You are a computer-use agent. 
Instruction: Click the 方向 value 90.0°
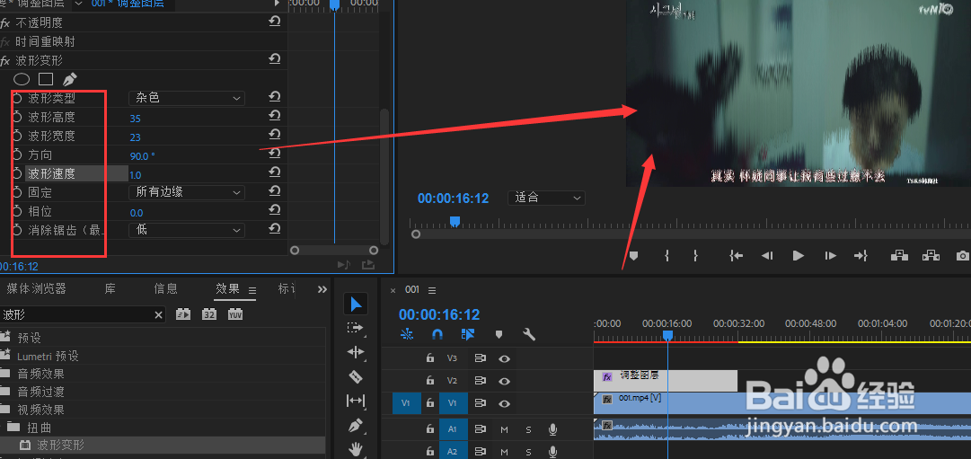[x=143, y=156]
